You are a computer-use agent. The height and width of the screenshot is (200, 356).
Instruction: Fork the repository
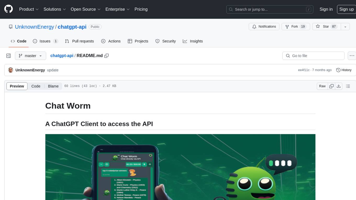pos(296,27)
